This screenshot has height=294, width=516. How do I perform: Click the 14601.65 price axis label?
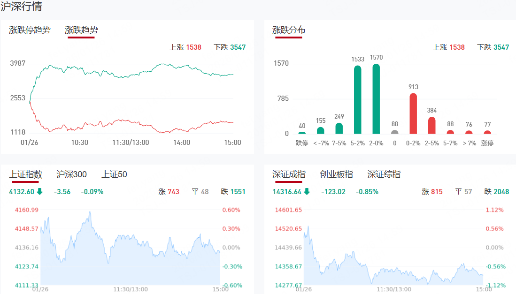point(288,210)
